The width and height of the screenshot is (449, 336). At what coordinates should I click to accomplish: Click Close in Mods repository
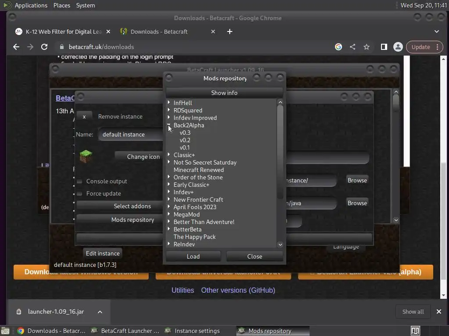point(255,256)
